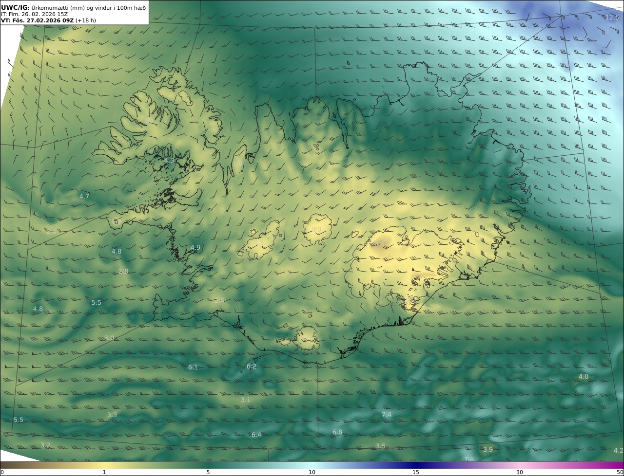Click the 3.1 precipitation label

[246, 400]
